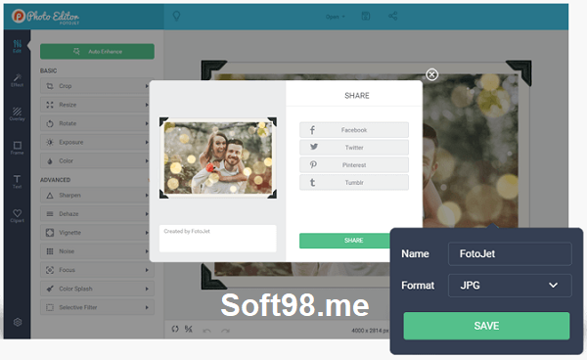This screenshot has width=587, height=360.
Task: Click the Rotate tool icon
Action: (x=50, y=123)
